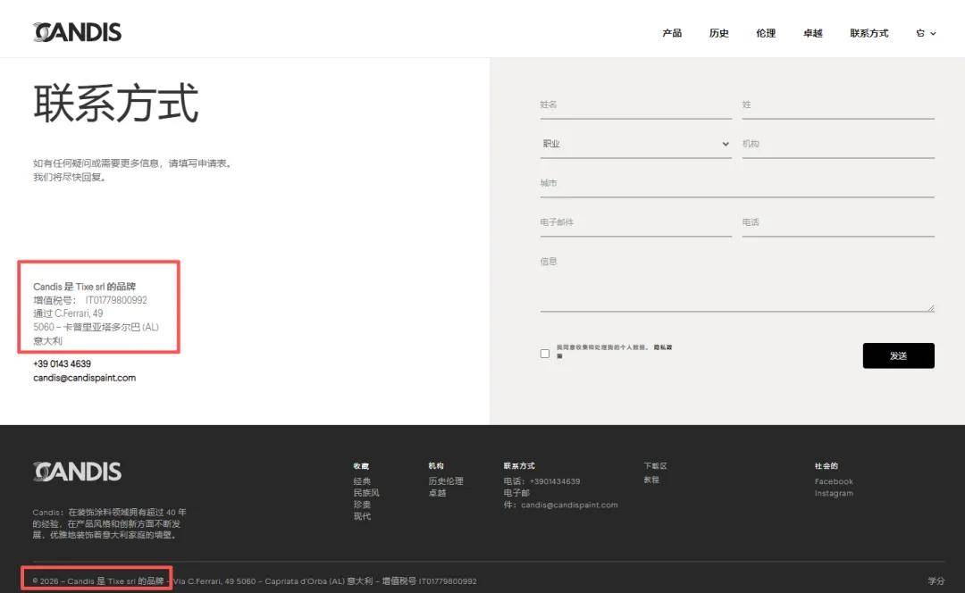Screen dimensions: 965x593
Task: Open the 卓越 menu item in the header
Action: [812, 33]
